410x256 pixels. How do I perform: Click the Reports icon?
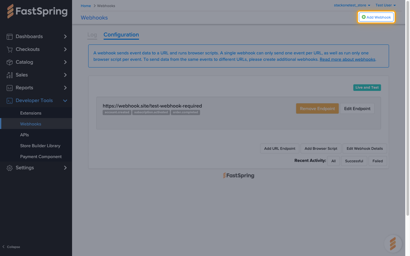[10, 88]
